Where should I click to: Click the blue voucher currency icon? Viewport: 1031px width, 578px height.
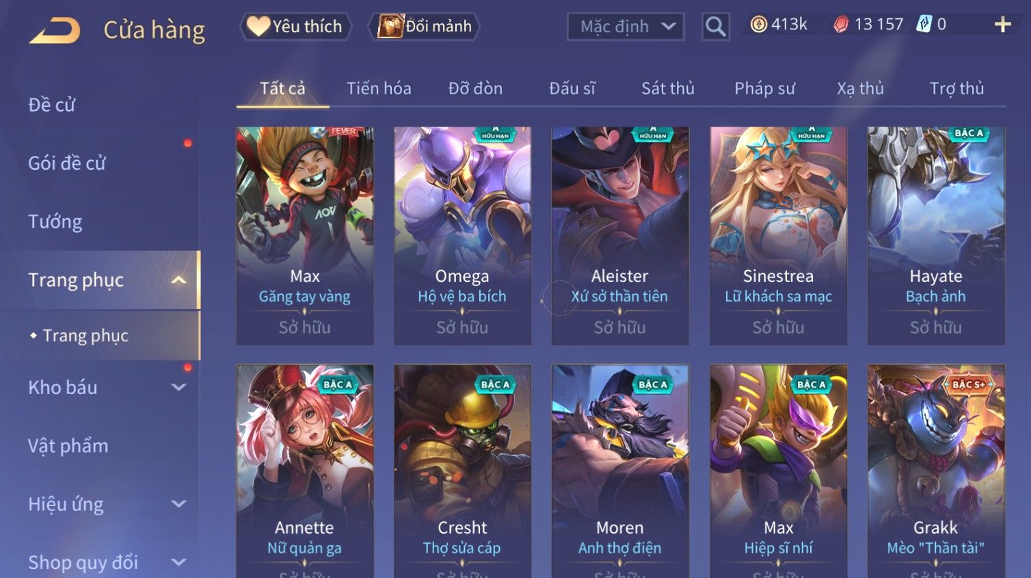point(924,25)
